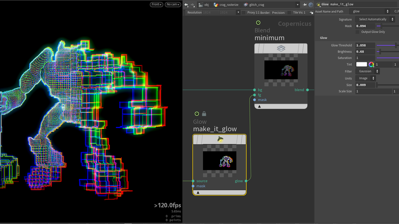Collapse the make_it_glow node with bottom triangle

tap(198, 193)
